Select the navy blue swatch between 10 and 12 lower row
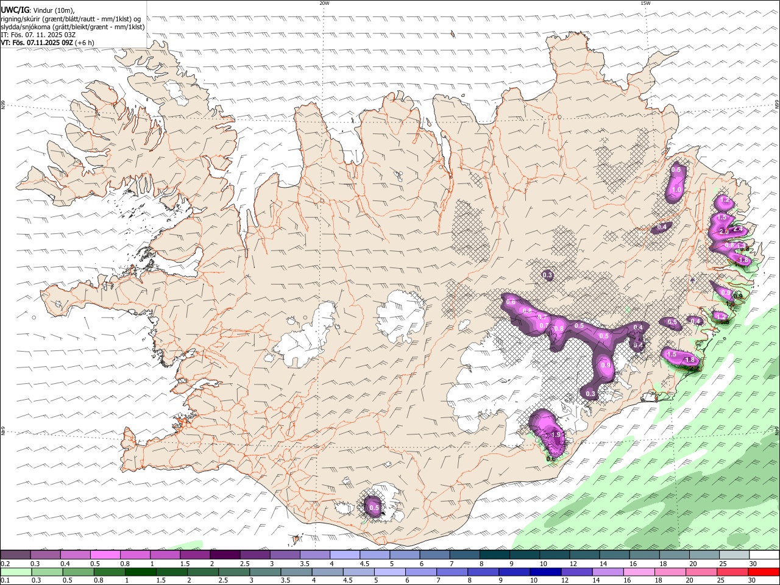The width and height of the screenshot is (780, 585). tap(545, 572)
